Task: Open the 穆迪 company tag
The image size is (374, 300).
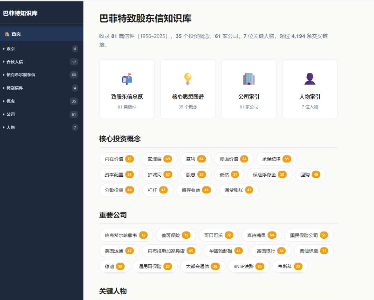Action: [x=115, y=266]
